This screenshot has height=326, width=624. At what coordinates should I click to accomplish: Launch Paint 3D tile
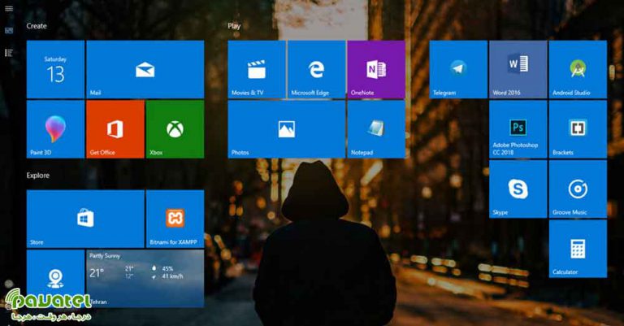[x=55, y=129]
